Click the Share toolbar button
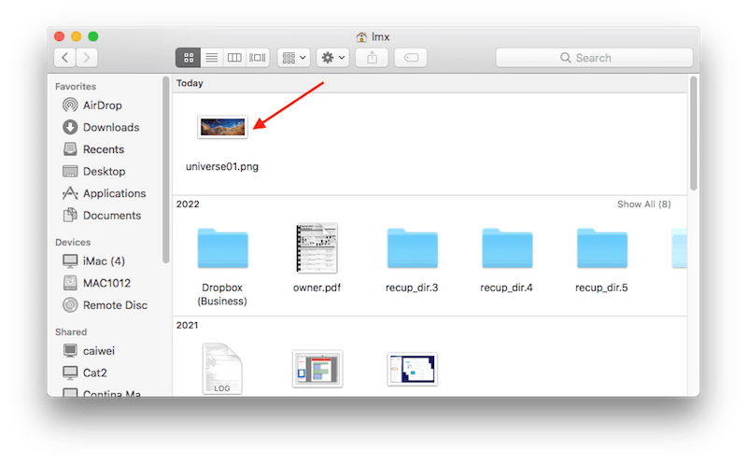This screenshot has height=464, width=747. coord(373,58)
